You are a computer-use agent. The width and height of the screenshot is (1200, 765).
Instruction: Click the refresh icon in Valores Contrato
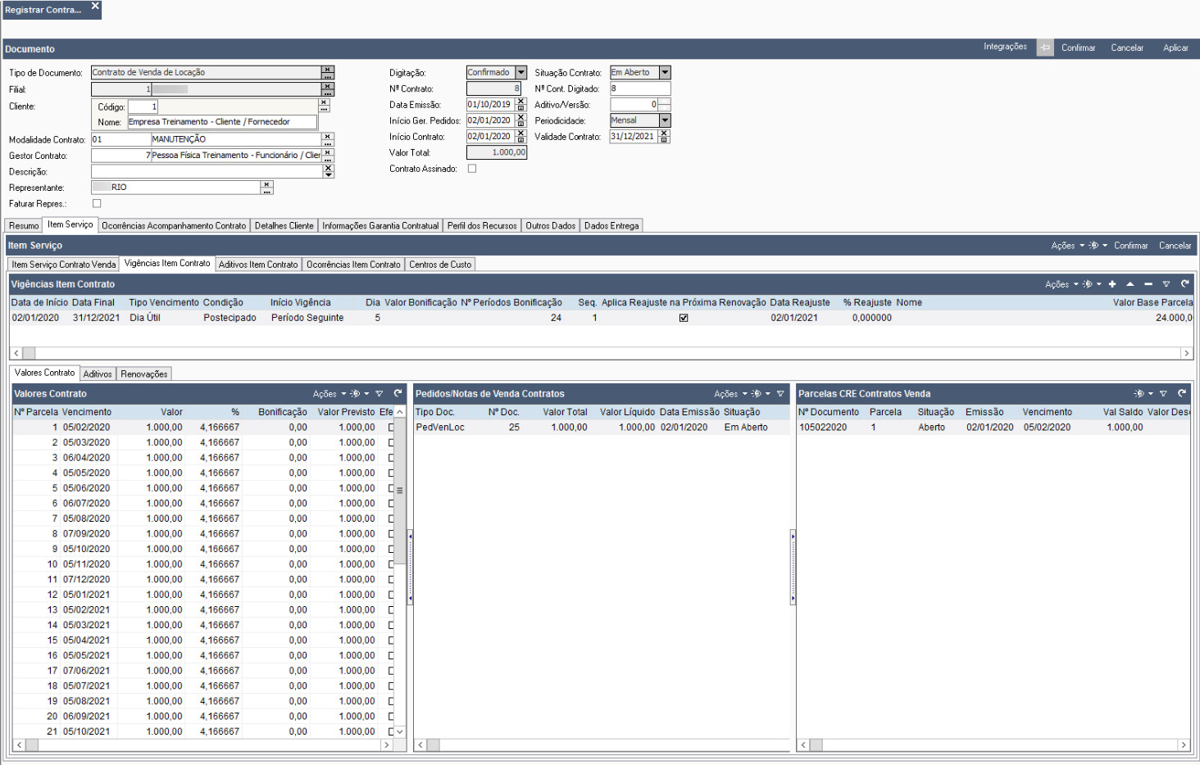[x=398, y=394]
